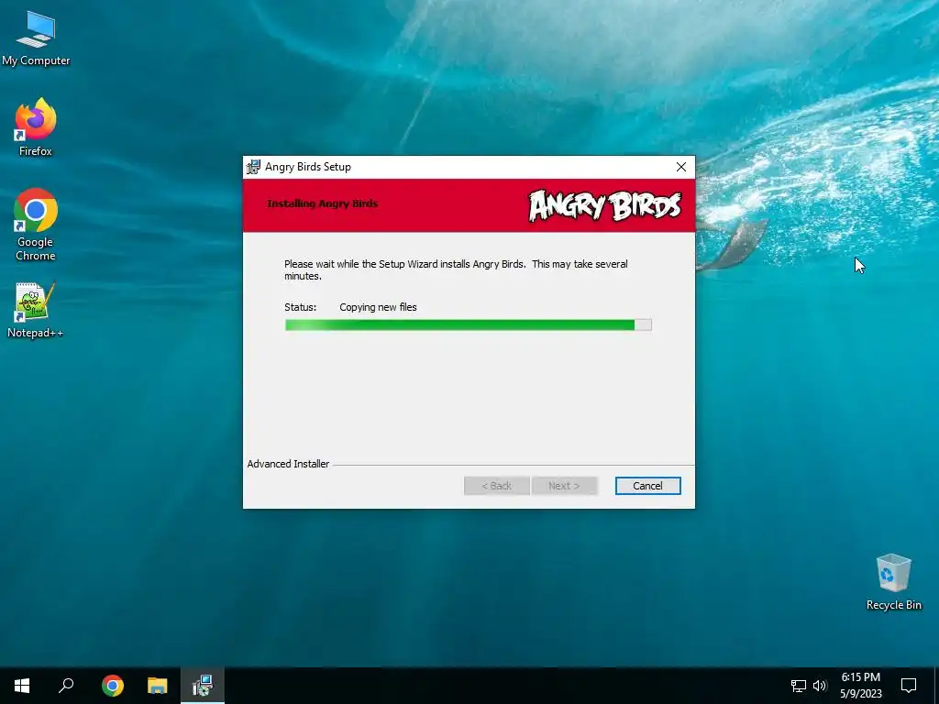Click the 'Please wait while the Setup Wizard' text
This screenshot has width=939, height=704.
click(456, 270)
